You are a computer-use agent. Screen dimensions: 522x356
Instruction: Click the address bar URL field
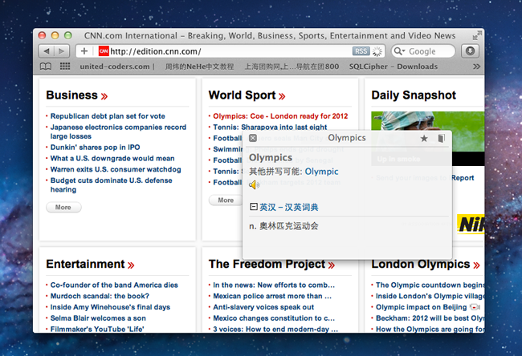(230, 51)
